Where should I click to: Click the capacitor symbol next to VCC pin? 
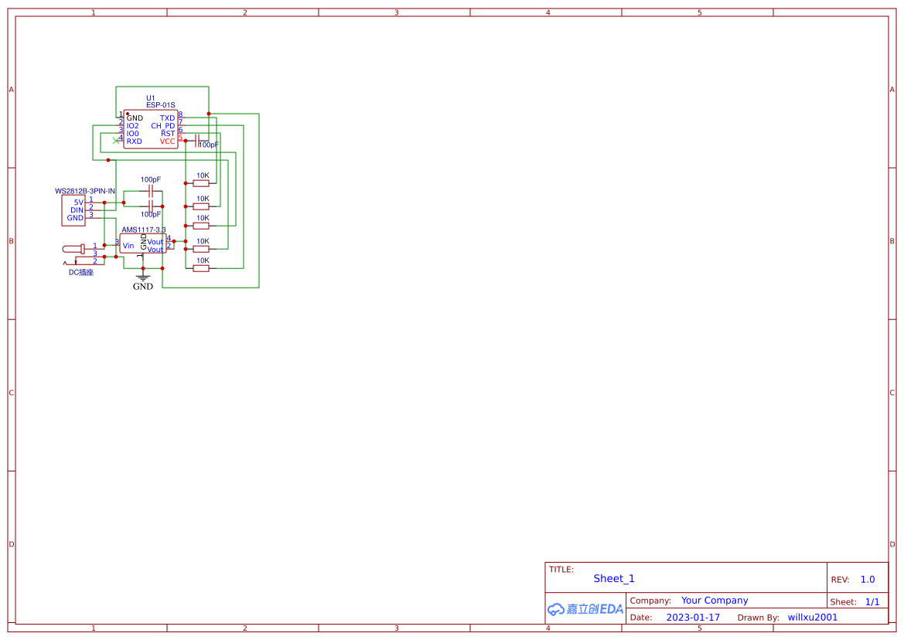tap(196, 141)
